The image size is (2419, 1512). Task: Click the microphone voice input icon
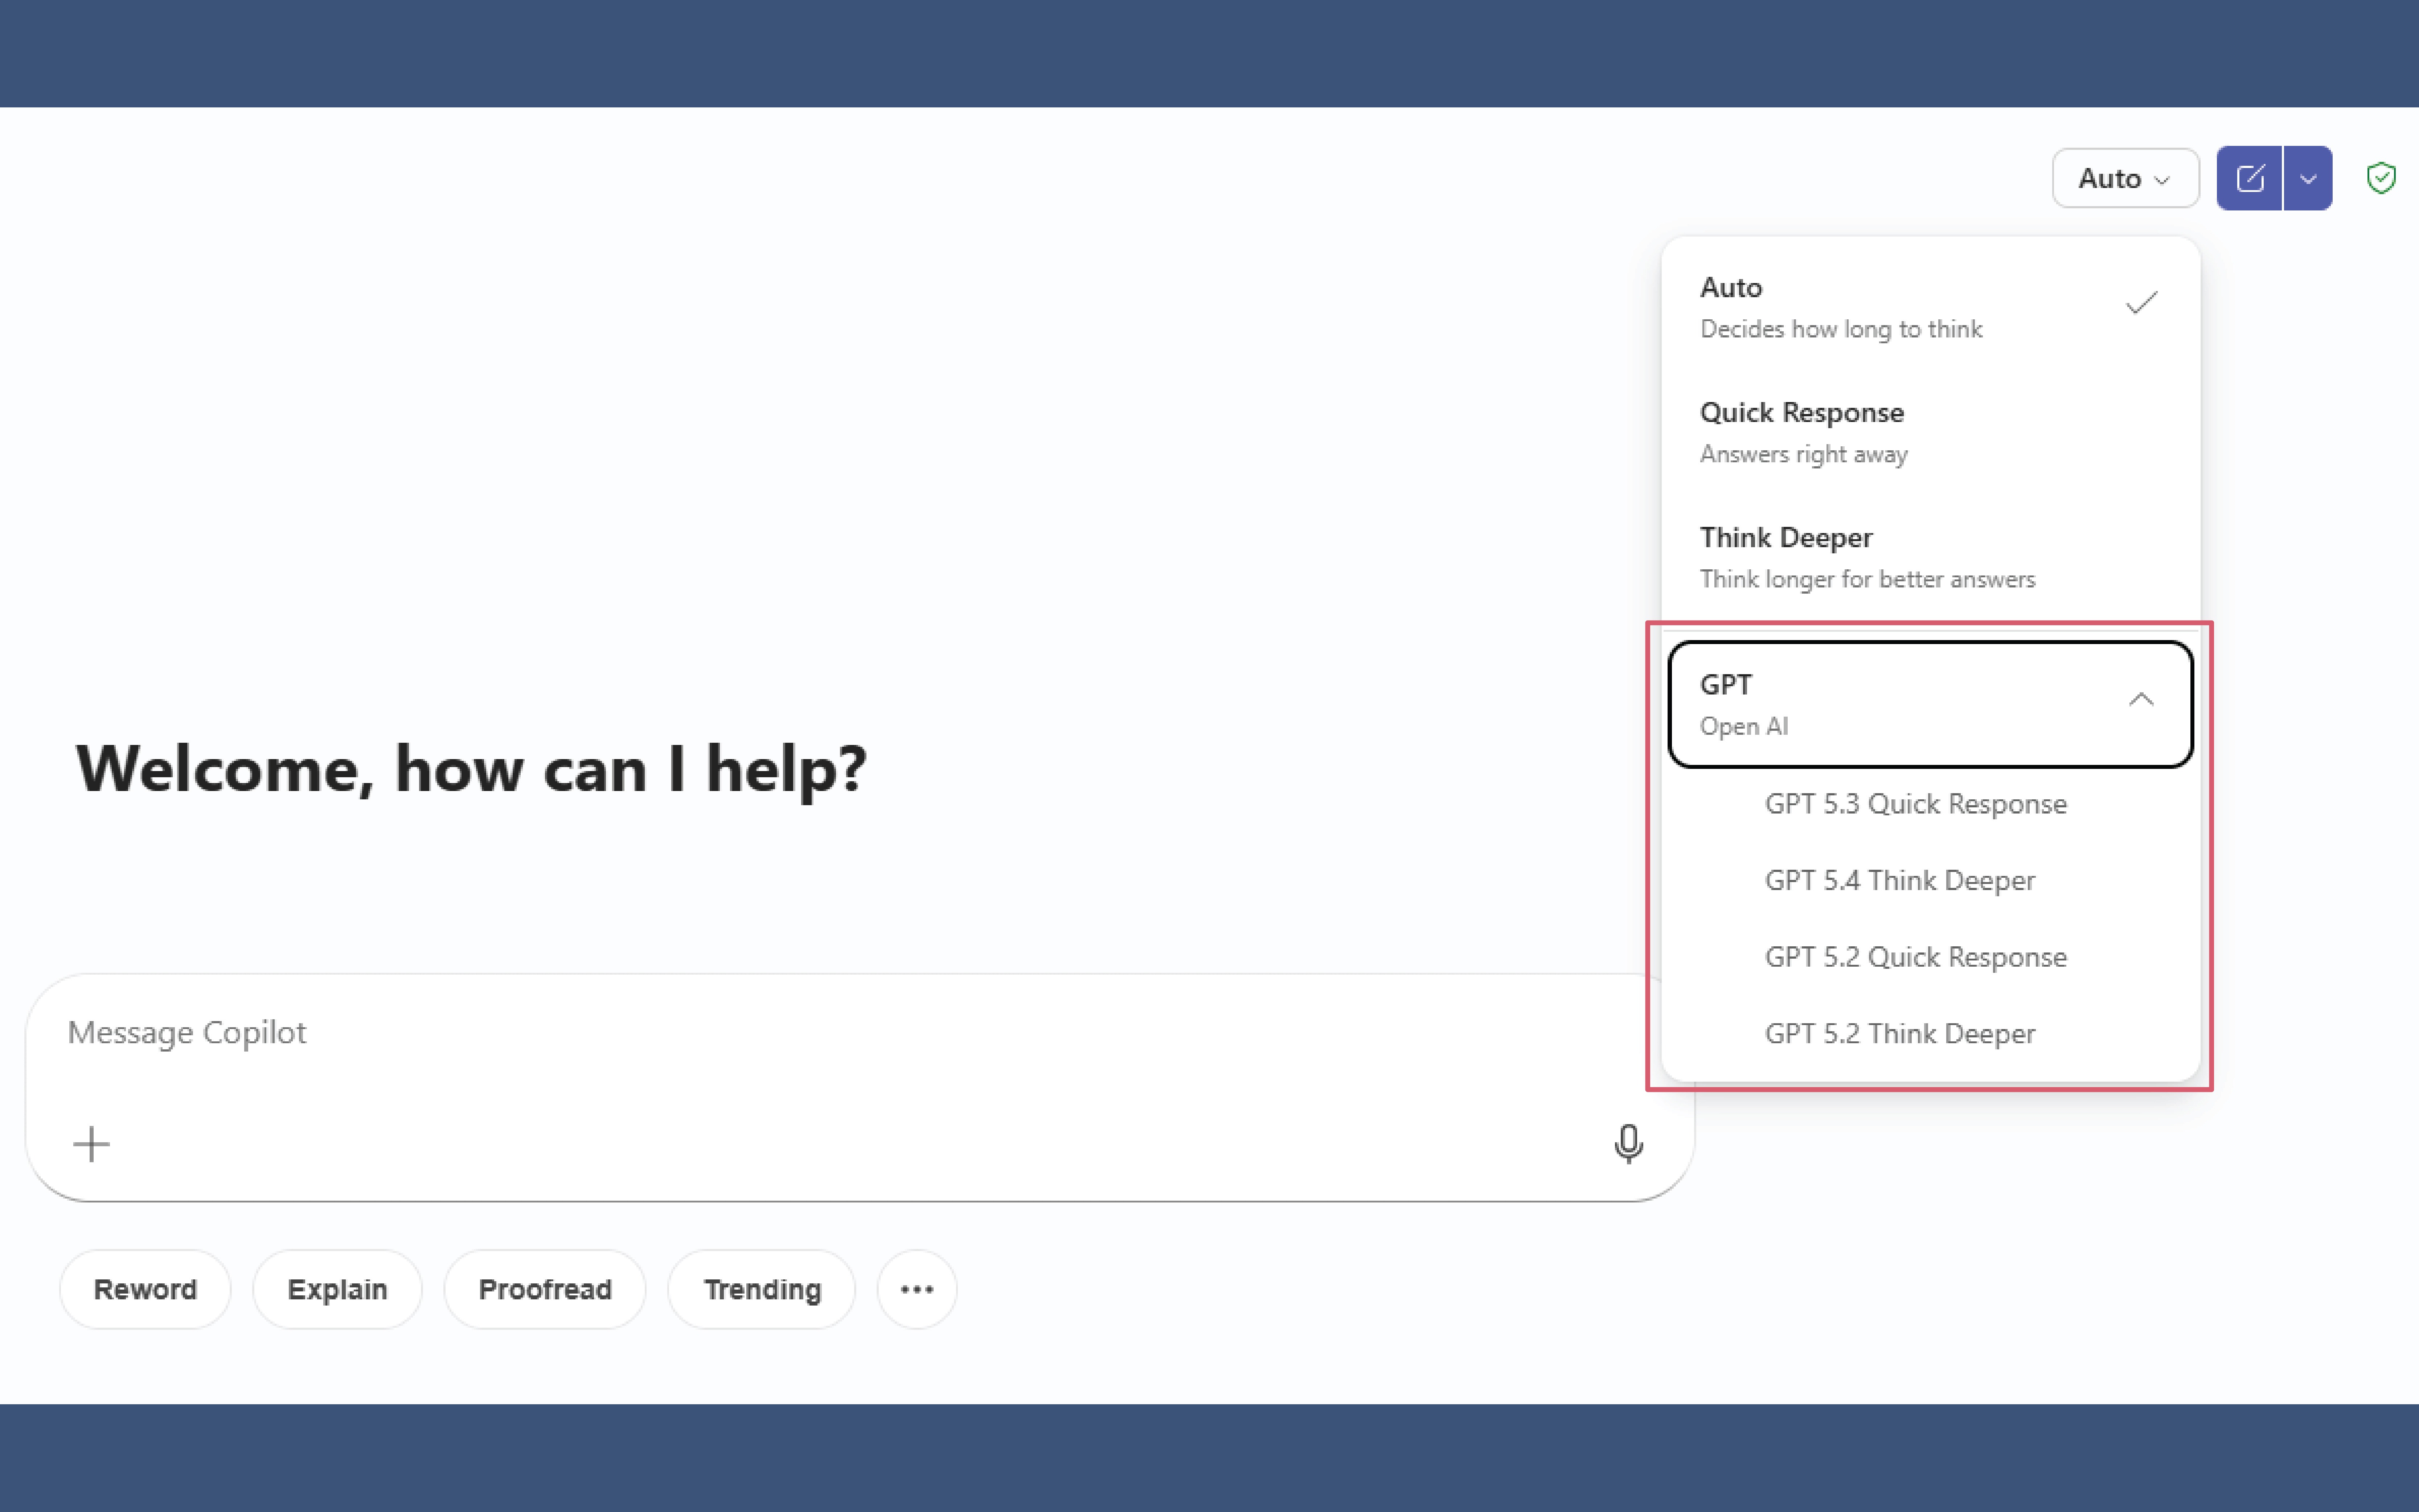(x=1628, y=1143)
